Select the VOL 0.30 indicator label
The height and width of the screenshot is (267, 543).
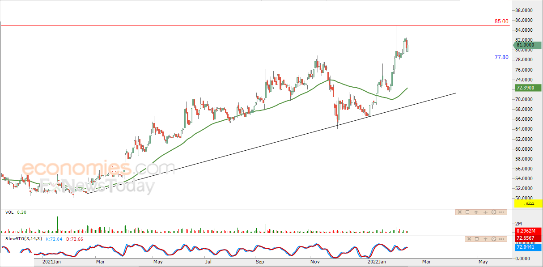[16, 212]
